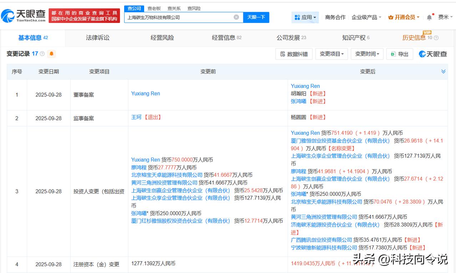Viewport: 456px width, 273px height.
Task: Open the 变更项目 filter dropdown
Action: pyautogui.click(x=331, y=54)
